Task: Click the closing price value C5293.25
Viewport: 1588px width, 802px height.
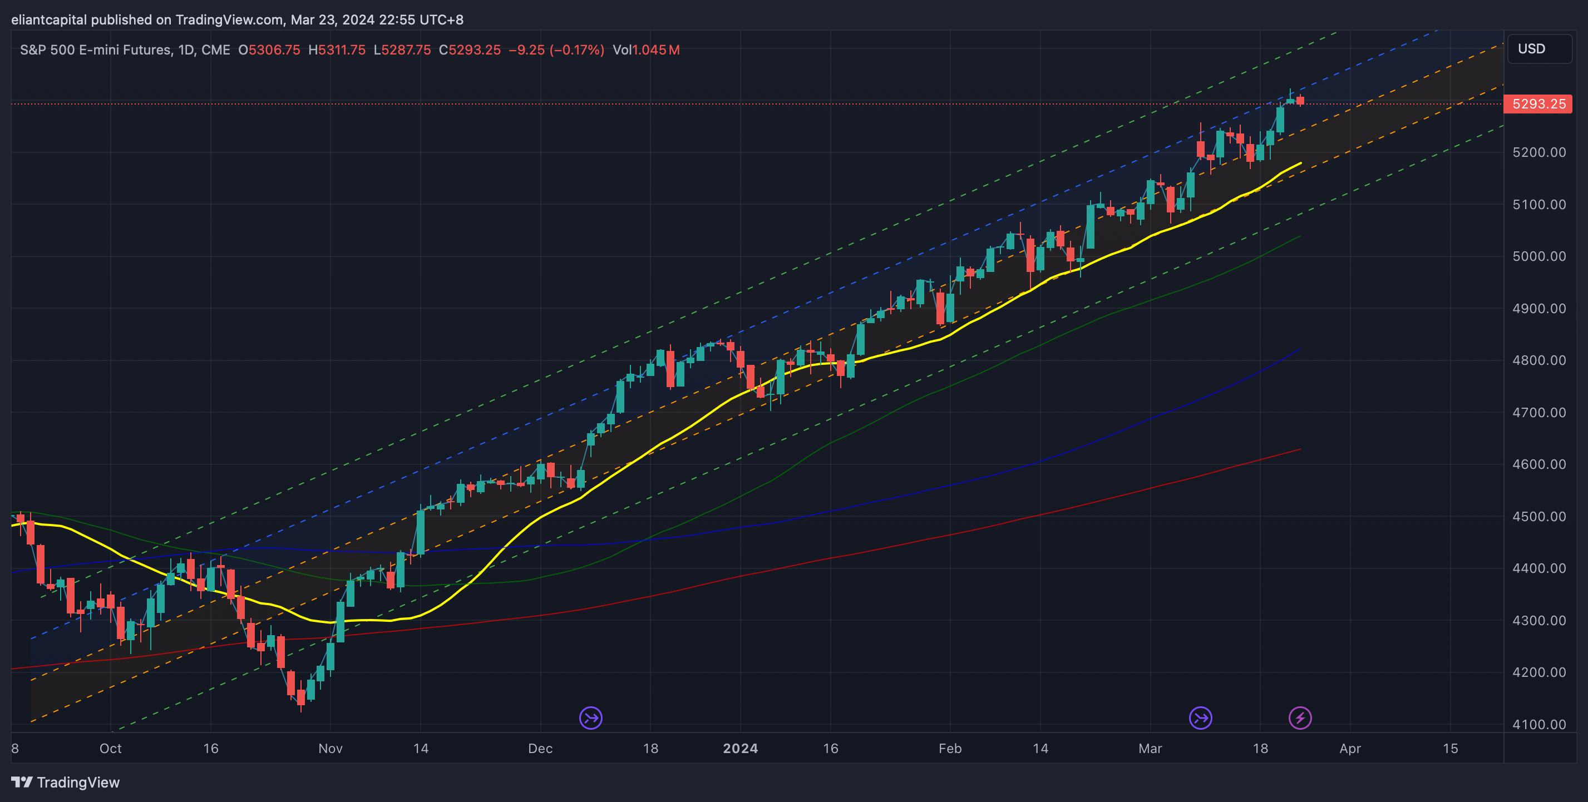Action: [x=470, y=50]
